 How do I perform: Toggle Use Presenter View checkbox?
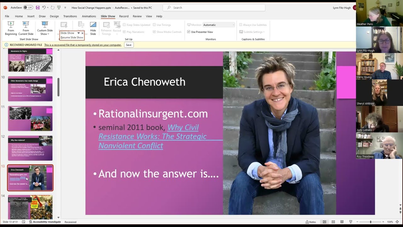(x=189, y=32)
